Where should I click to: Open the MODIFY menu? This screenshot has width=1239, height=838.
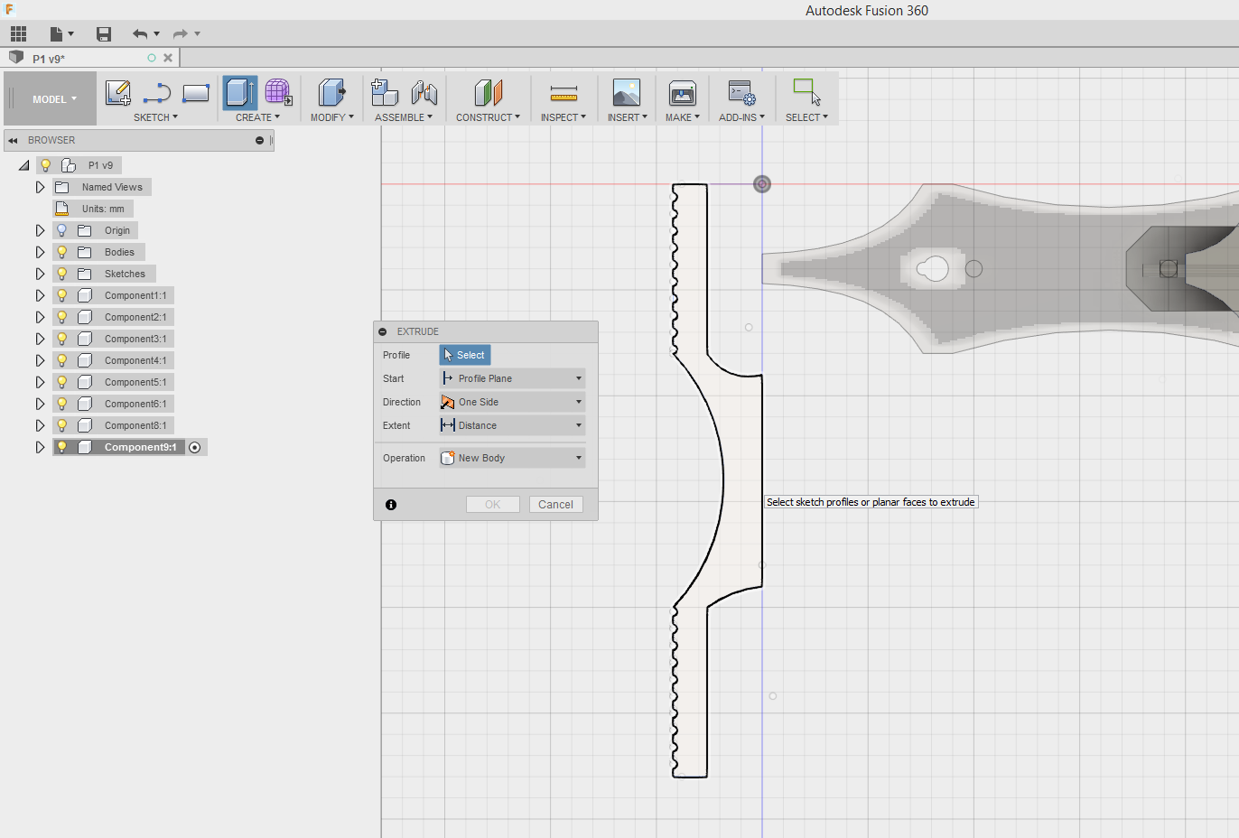pyautogui.click(x=331, y=117)
